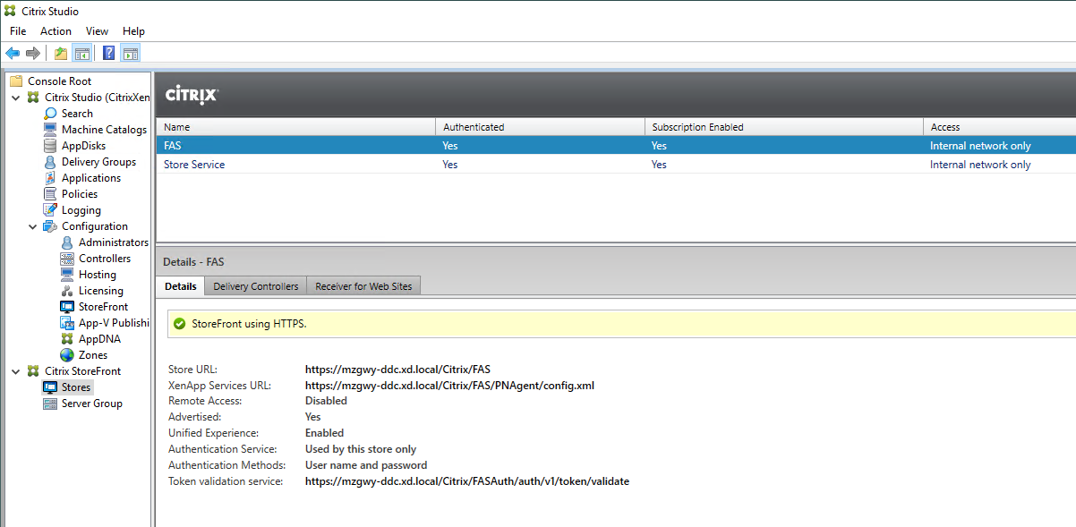
Task: Click 'Internal network only' in Store Service row
Action: tap(980, 165)
